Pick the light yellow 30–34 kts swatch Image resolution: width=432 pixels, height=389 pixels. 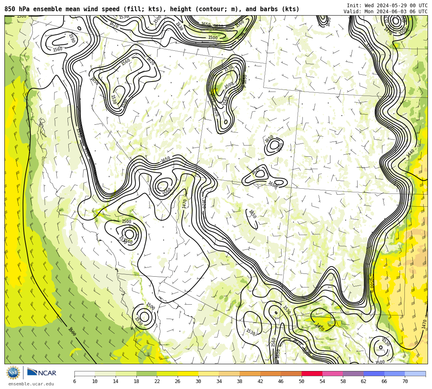(x=208, y=373)
